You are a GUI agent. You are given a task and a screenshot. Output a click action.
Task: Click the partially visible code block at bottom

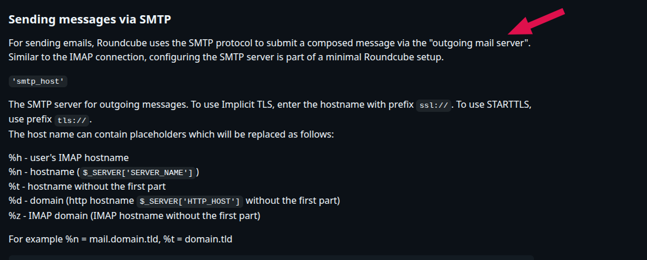click(271, 258)
